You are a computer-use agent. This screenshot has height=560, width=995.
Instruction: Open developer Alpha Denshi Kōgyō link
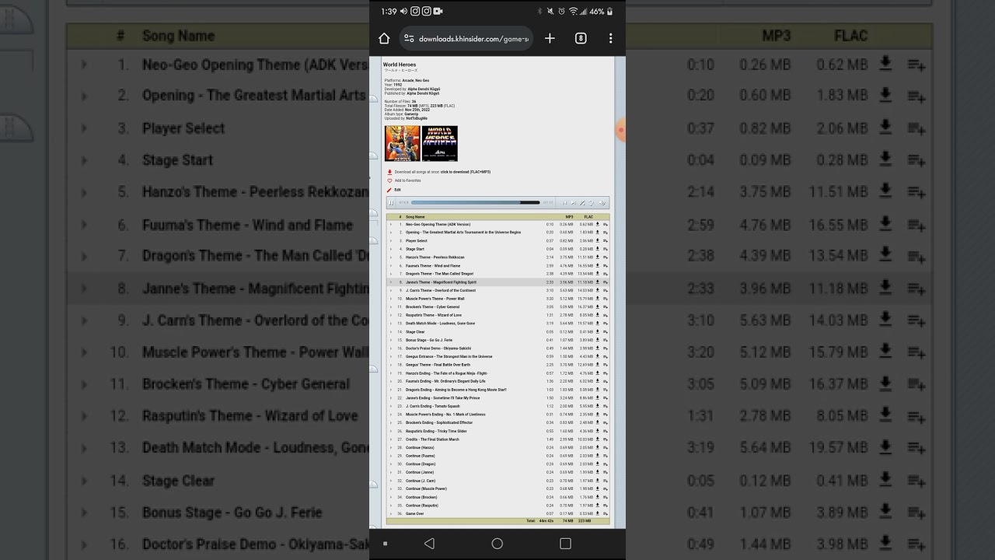424,89
